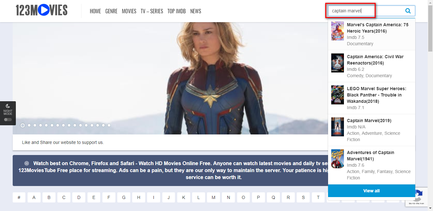Open Captain Marvel (2019) suggestion
This screenshot has height=211, width=433.
point(372,130)
